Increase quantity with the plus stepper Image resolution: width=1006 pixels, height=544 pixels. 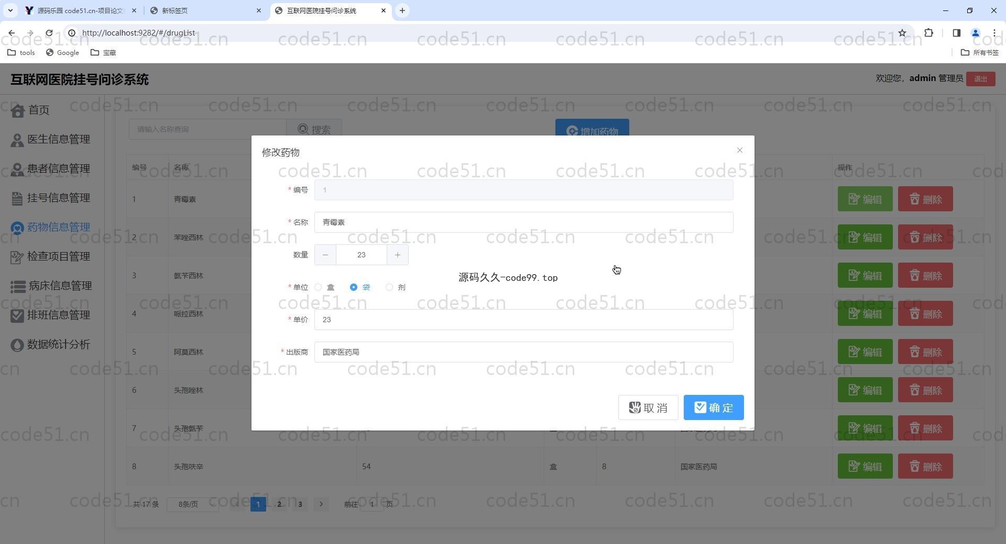point(398,255)
